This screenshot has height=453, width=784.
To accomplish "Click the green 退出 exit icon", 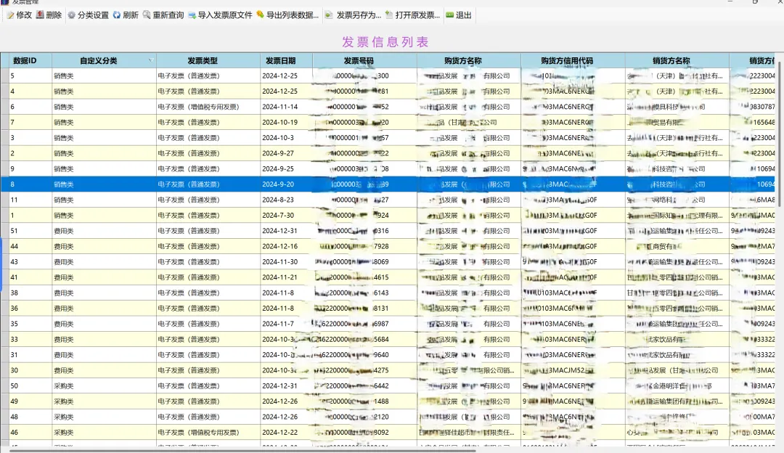I will coord(449,15).
